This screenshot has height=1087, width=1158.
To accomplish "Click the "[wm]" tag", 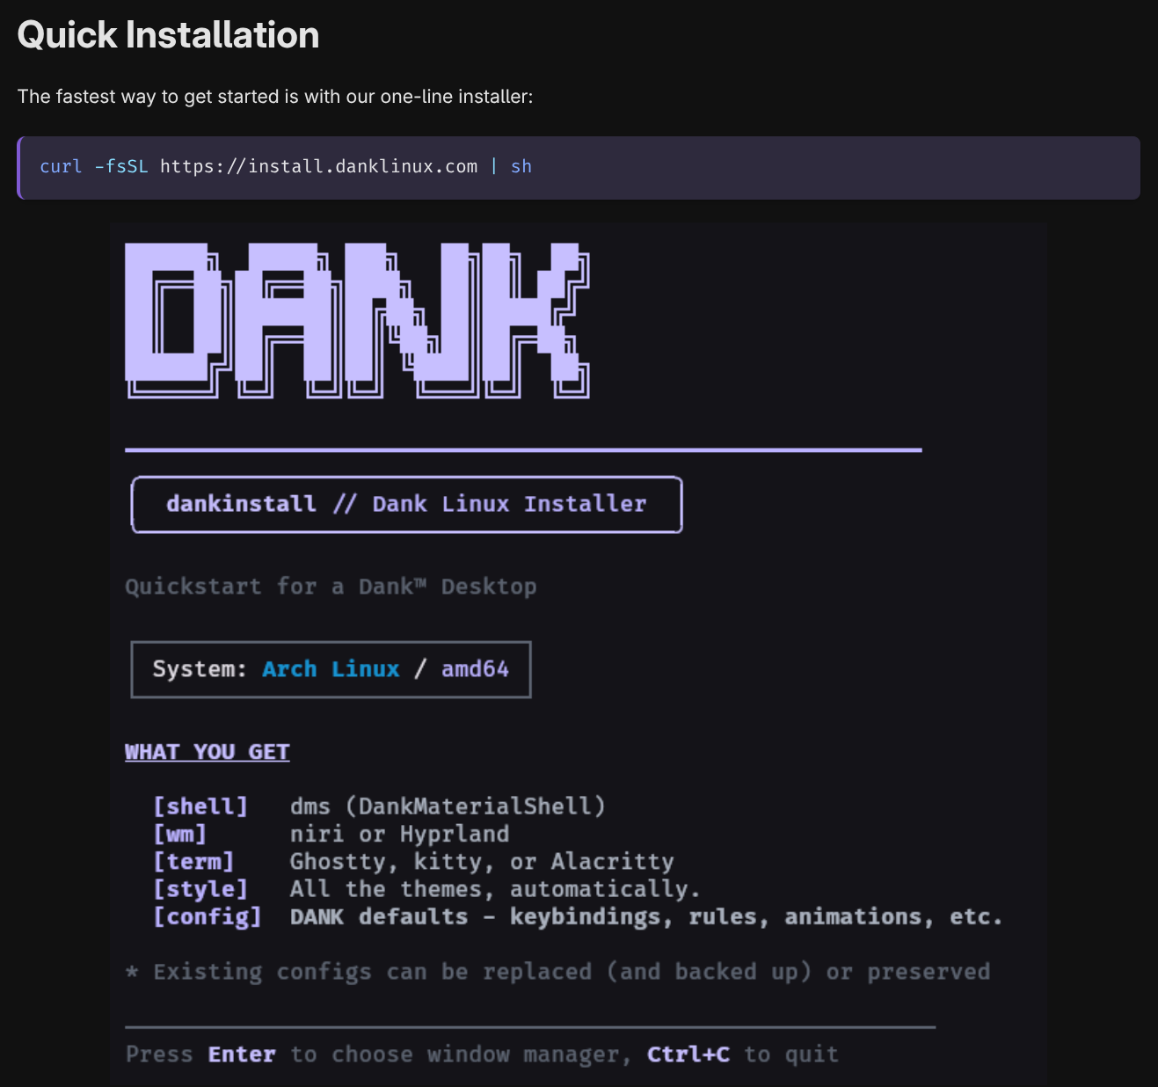I will (x=179, y=834).
